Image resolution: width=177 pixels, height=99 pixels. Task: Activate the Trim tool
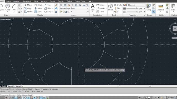point(48,5)
